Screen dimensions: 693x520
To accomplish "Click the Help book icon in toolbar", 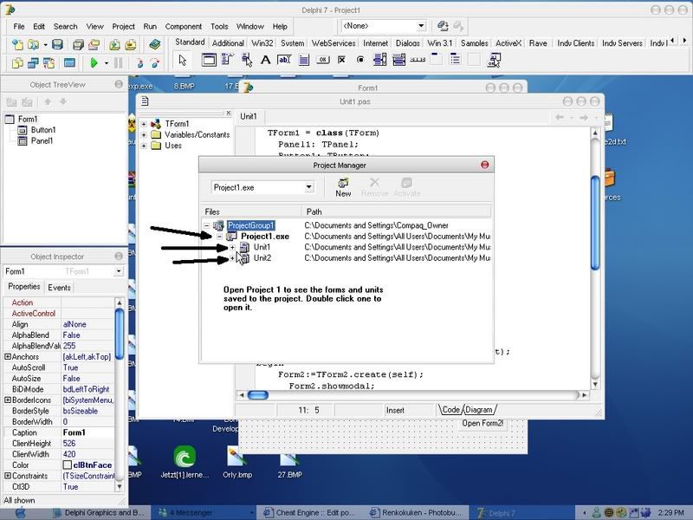I will click(154, 44).
